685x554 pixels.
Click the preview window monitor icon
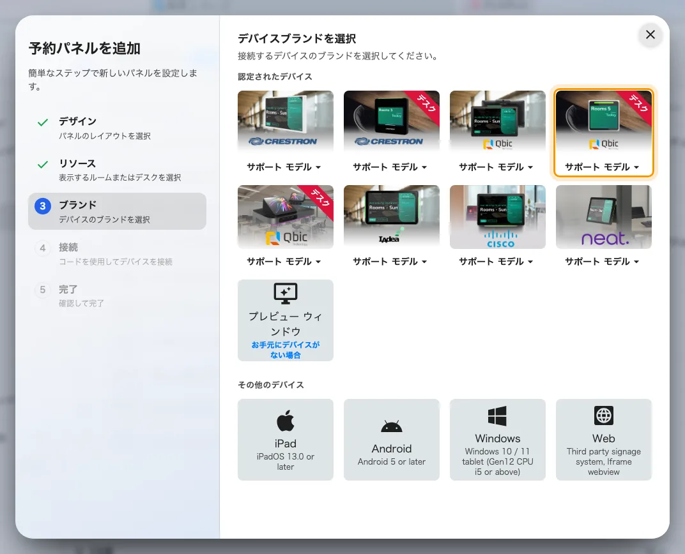coord(285,294)
